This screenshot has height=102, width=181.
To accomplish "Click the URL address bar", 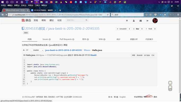I will pyautogui.click(x=57, y=15).
